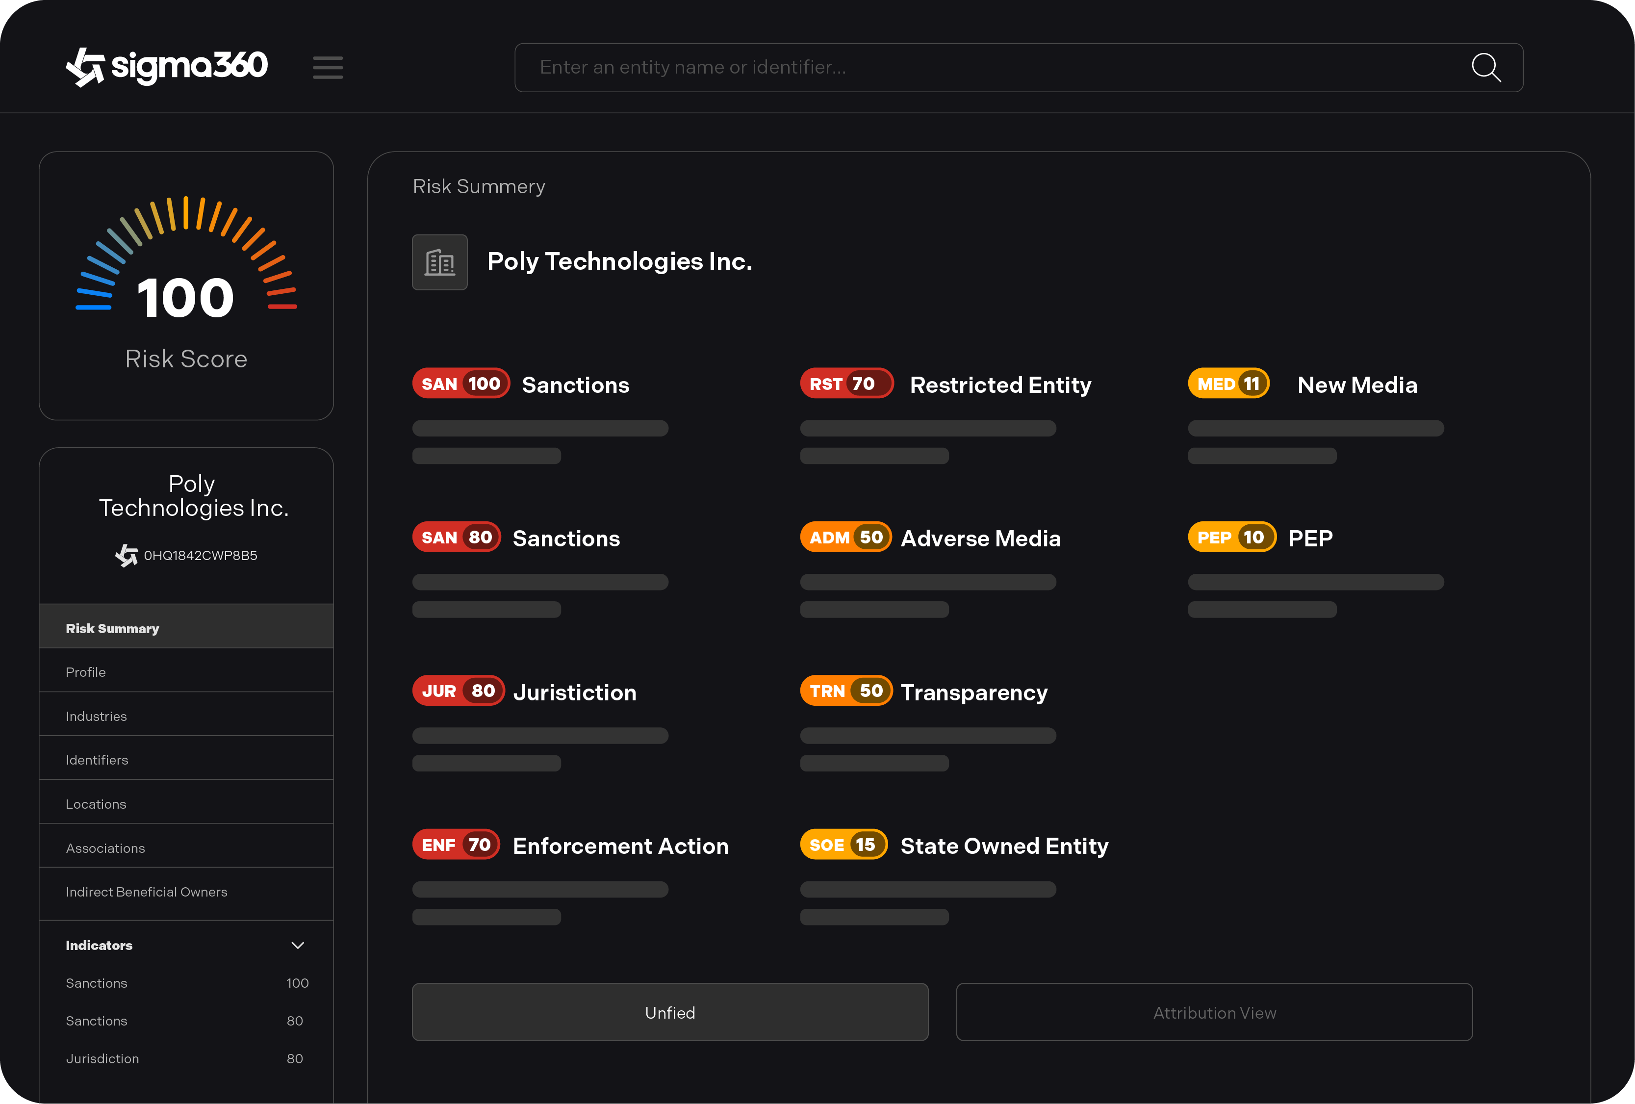The width and height of the screenshot is (1635, 1104).
Task: Click the SAN 100 risk badge
Action: coord(461,384)
